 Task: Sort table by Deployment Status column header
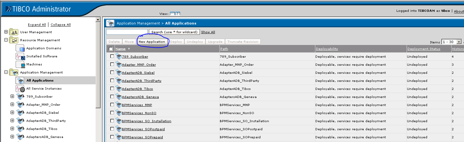click(x=424, y=49)
